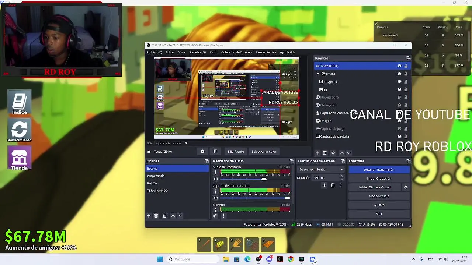This screenshot has height=265, width=472.
Task: Move selected scene down in Escenas
Action: click(x=180, y=216)
